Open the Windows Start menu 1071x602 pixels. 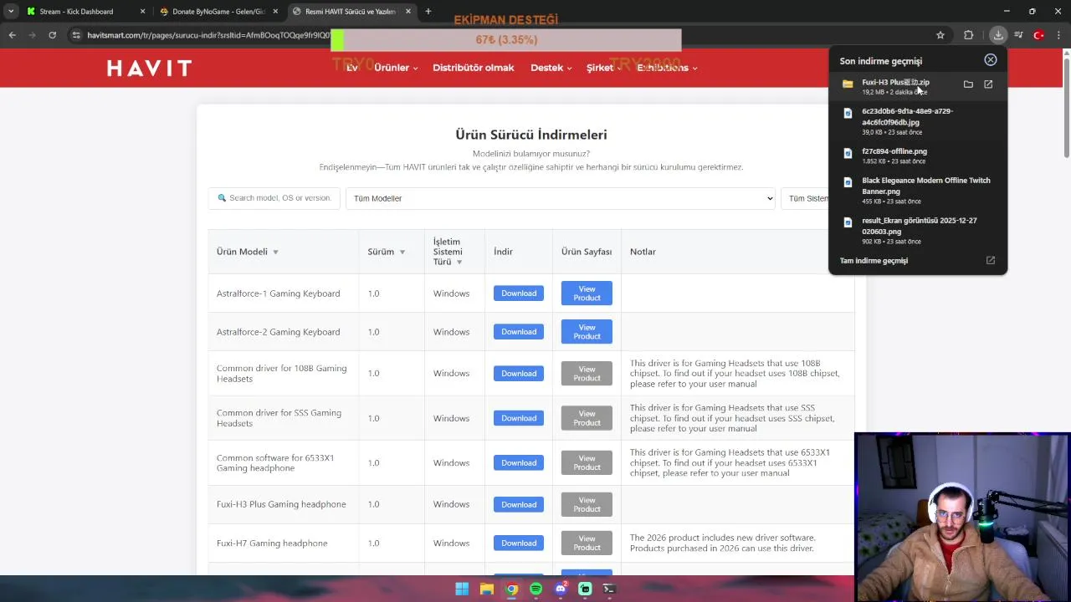pos(462,589)
